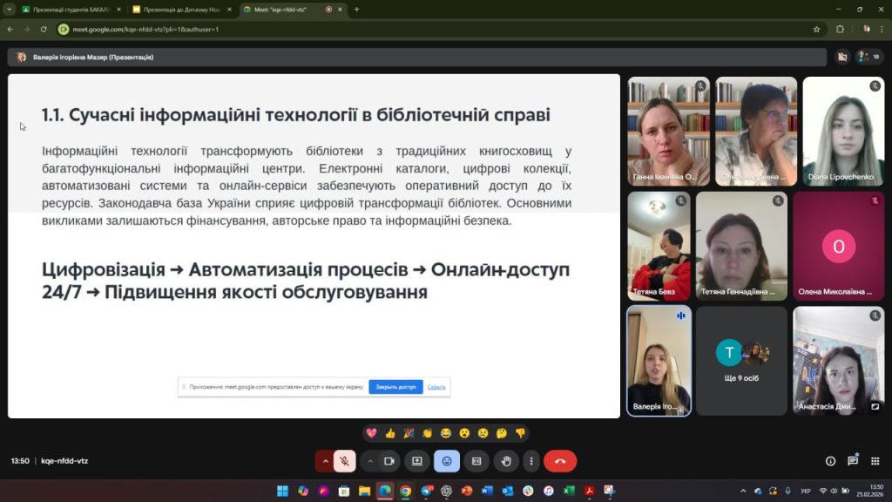
Task: Toggle the crossed-out icon beside the participants count
Action: (841, 57)
